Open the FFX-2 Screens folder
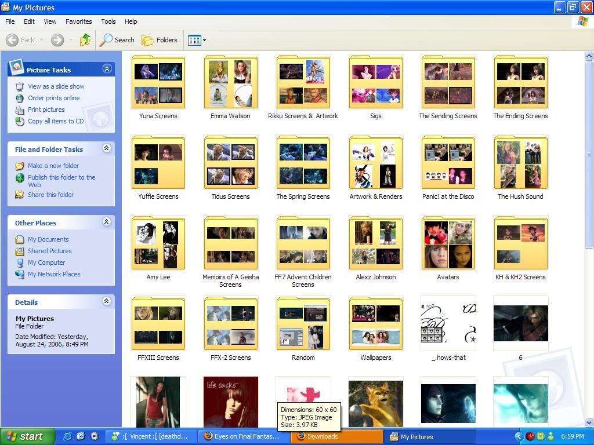Image resolution: width=594 pixels, height=445 pixels. click(231, 323)
